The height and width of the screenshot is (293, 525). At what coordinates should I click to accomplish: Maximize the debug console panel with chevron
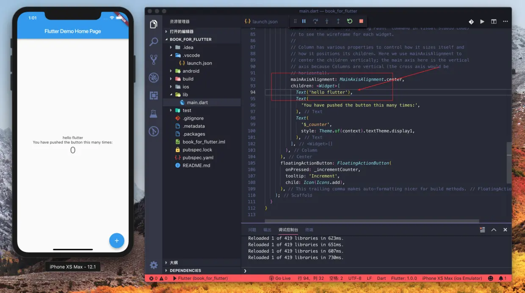coord(494,230)
